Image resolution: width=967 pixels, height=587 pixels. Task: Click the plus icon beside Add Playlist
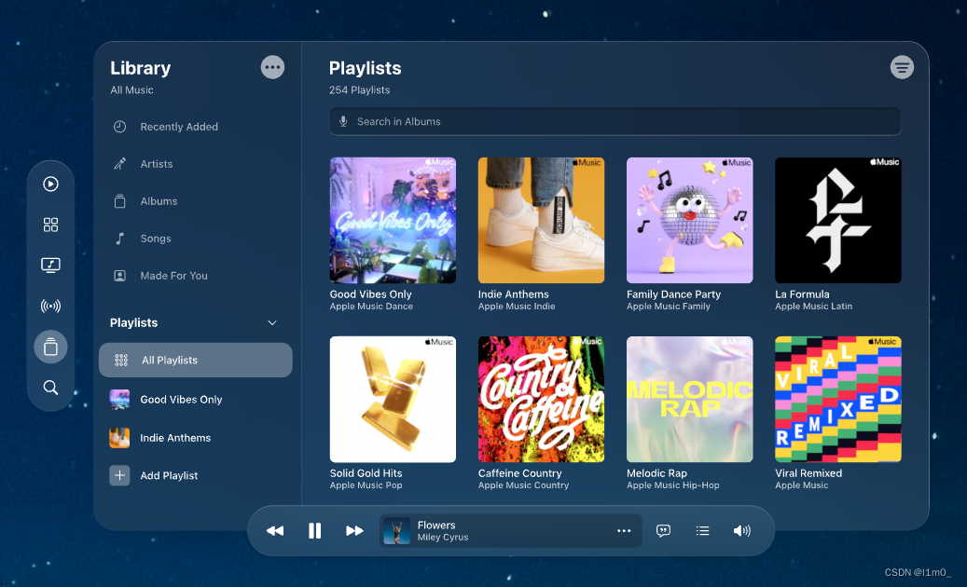tap(119, 475)
